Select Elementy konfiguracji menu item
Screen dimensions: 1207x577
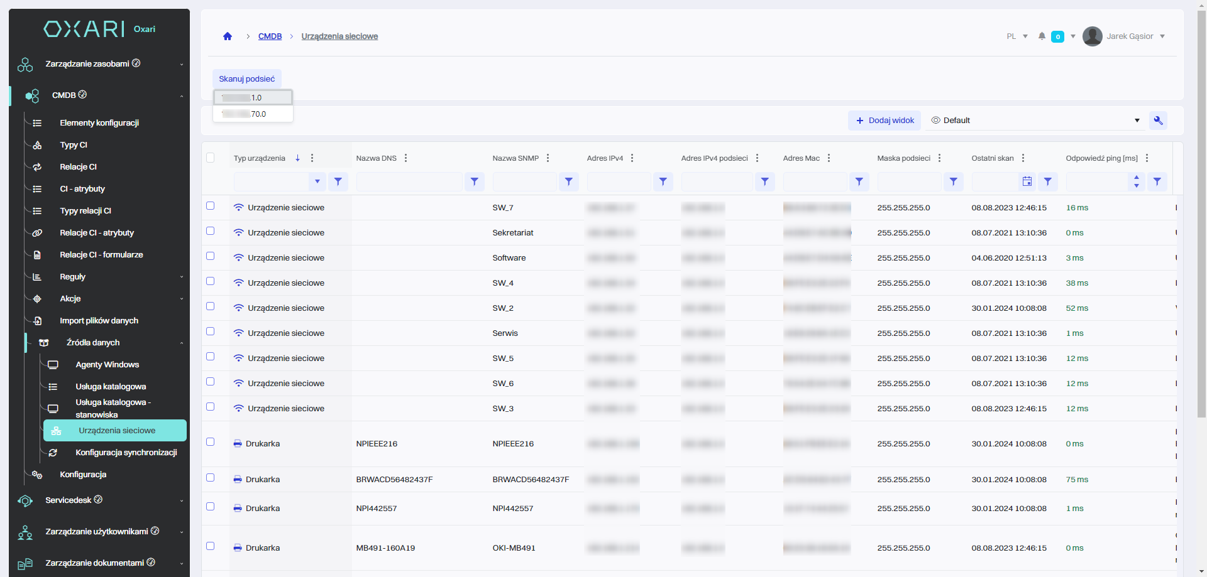99,123
